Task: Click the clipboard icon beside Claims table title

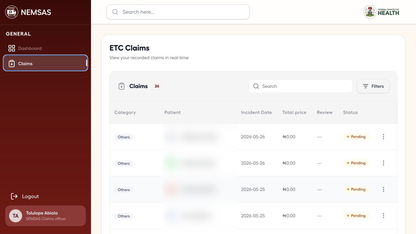Action: tap(122, 86)
